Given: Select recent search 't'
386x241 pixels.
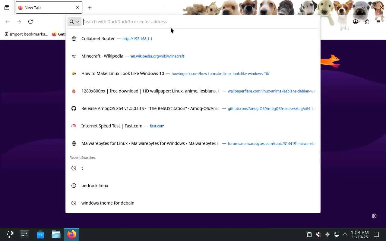Looking at the screenshot, I should tap(193, 168).
